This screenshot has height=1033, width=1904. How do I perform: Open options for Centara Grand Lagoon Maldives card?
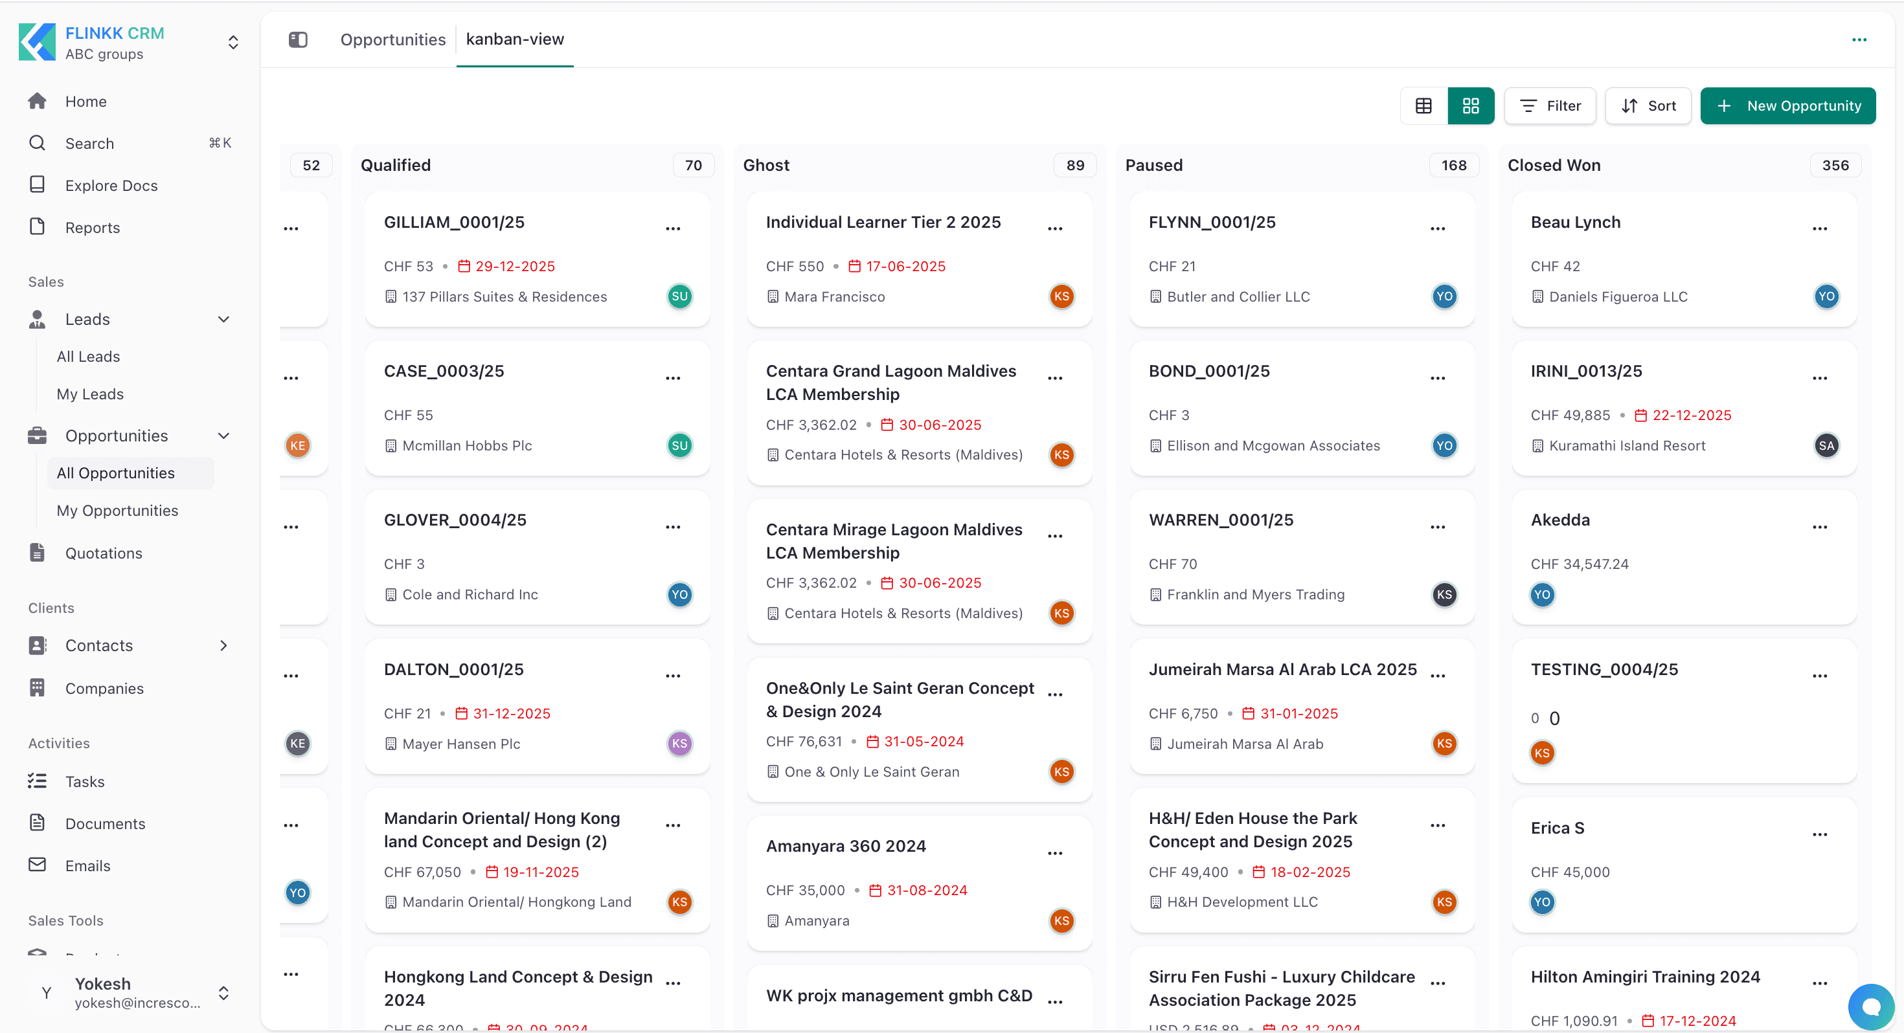(x=1055, y=377)
